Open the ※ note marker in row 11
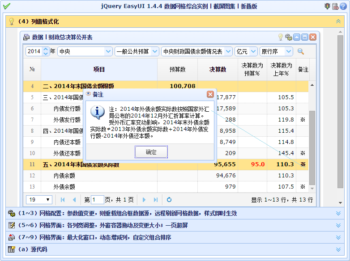The height and width of the screenshot is (261, 350). tap(303, 164)
